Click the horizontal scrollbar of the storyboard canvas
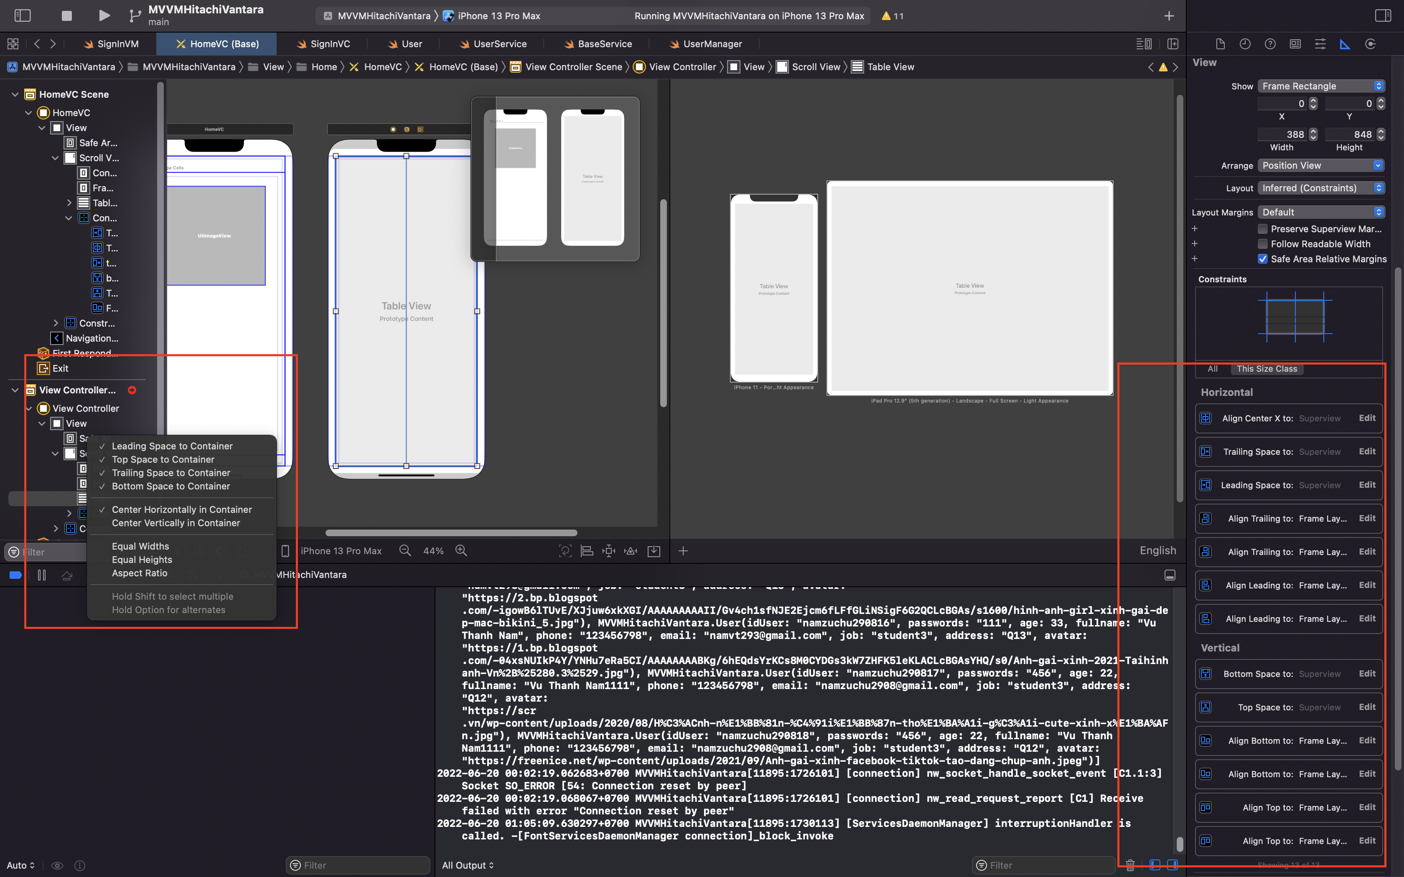 coord(451,532)
